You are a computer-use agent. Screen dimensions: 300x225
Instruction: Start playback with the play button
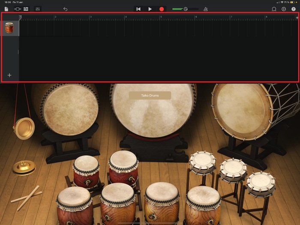[150, 9]
